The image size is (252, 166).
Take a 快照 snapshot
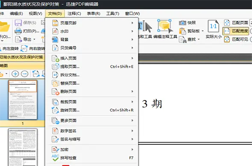[187, 23]
